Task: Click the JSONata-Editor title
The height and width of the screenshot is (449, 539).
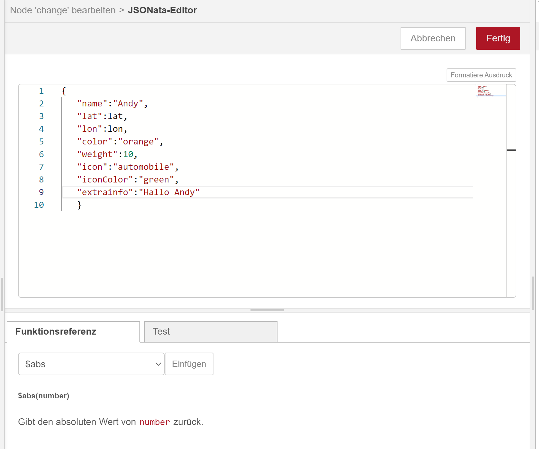Action: pos(162,10)
